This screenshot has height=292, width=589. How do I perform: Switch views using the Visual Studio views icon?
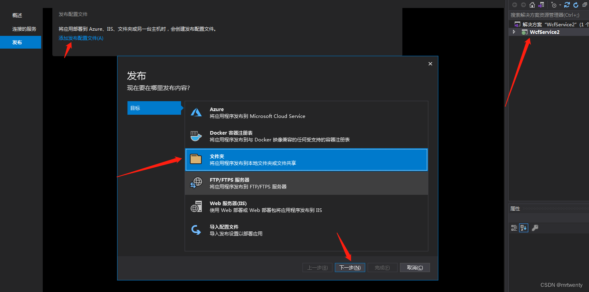541,5
